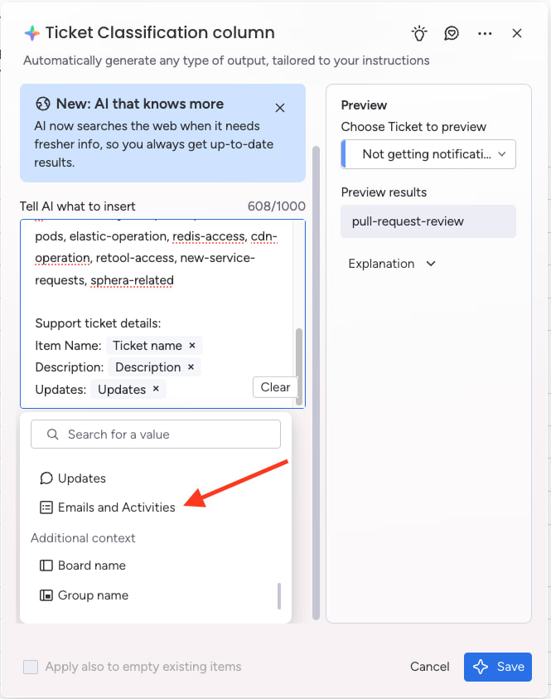Click the 'redis-access' word in prompt
The height and width of the screenshot is (699, 551).
click(209, 236)
